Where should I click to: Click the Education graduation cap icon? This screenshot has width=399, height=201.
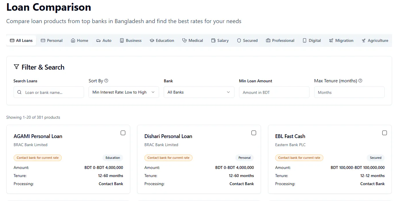coord(152,41)
